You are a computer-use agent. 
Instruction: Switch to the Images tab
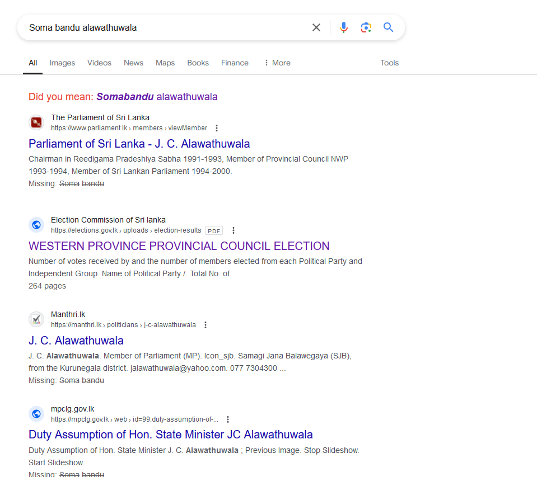click(x=62, y=63)
